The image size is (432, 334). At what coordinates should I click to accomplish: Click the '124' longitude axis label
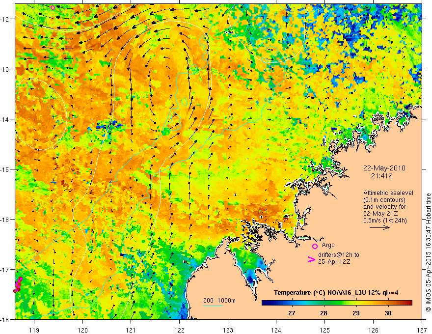[276, 330]
